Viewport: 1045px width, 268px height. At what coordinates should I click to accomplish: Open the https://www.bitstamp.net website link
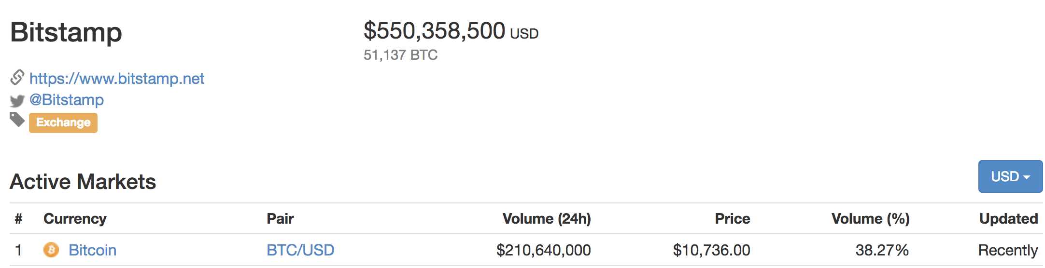[116, 79]
